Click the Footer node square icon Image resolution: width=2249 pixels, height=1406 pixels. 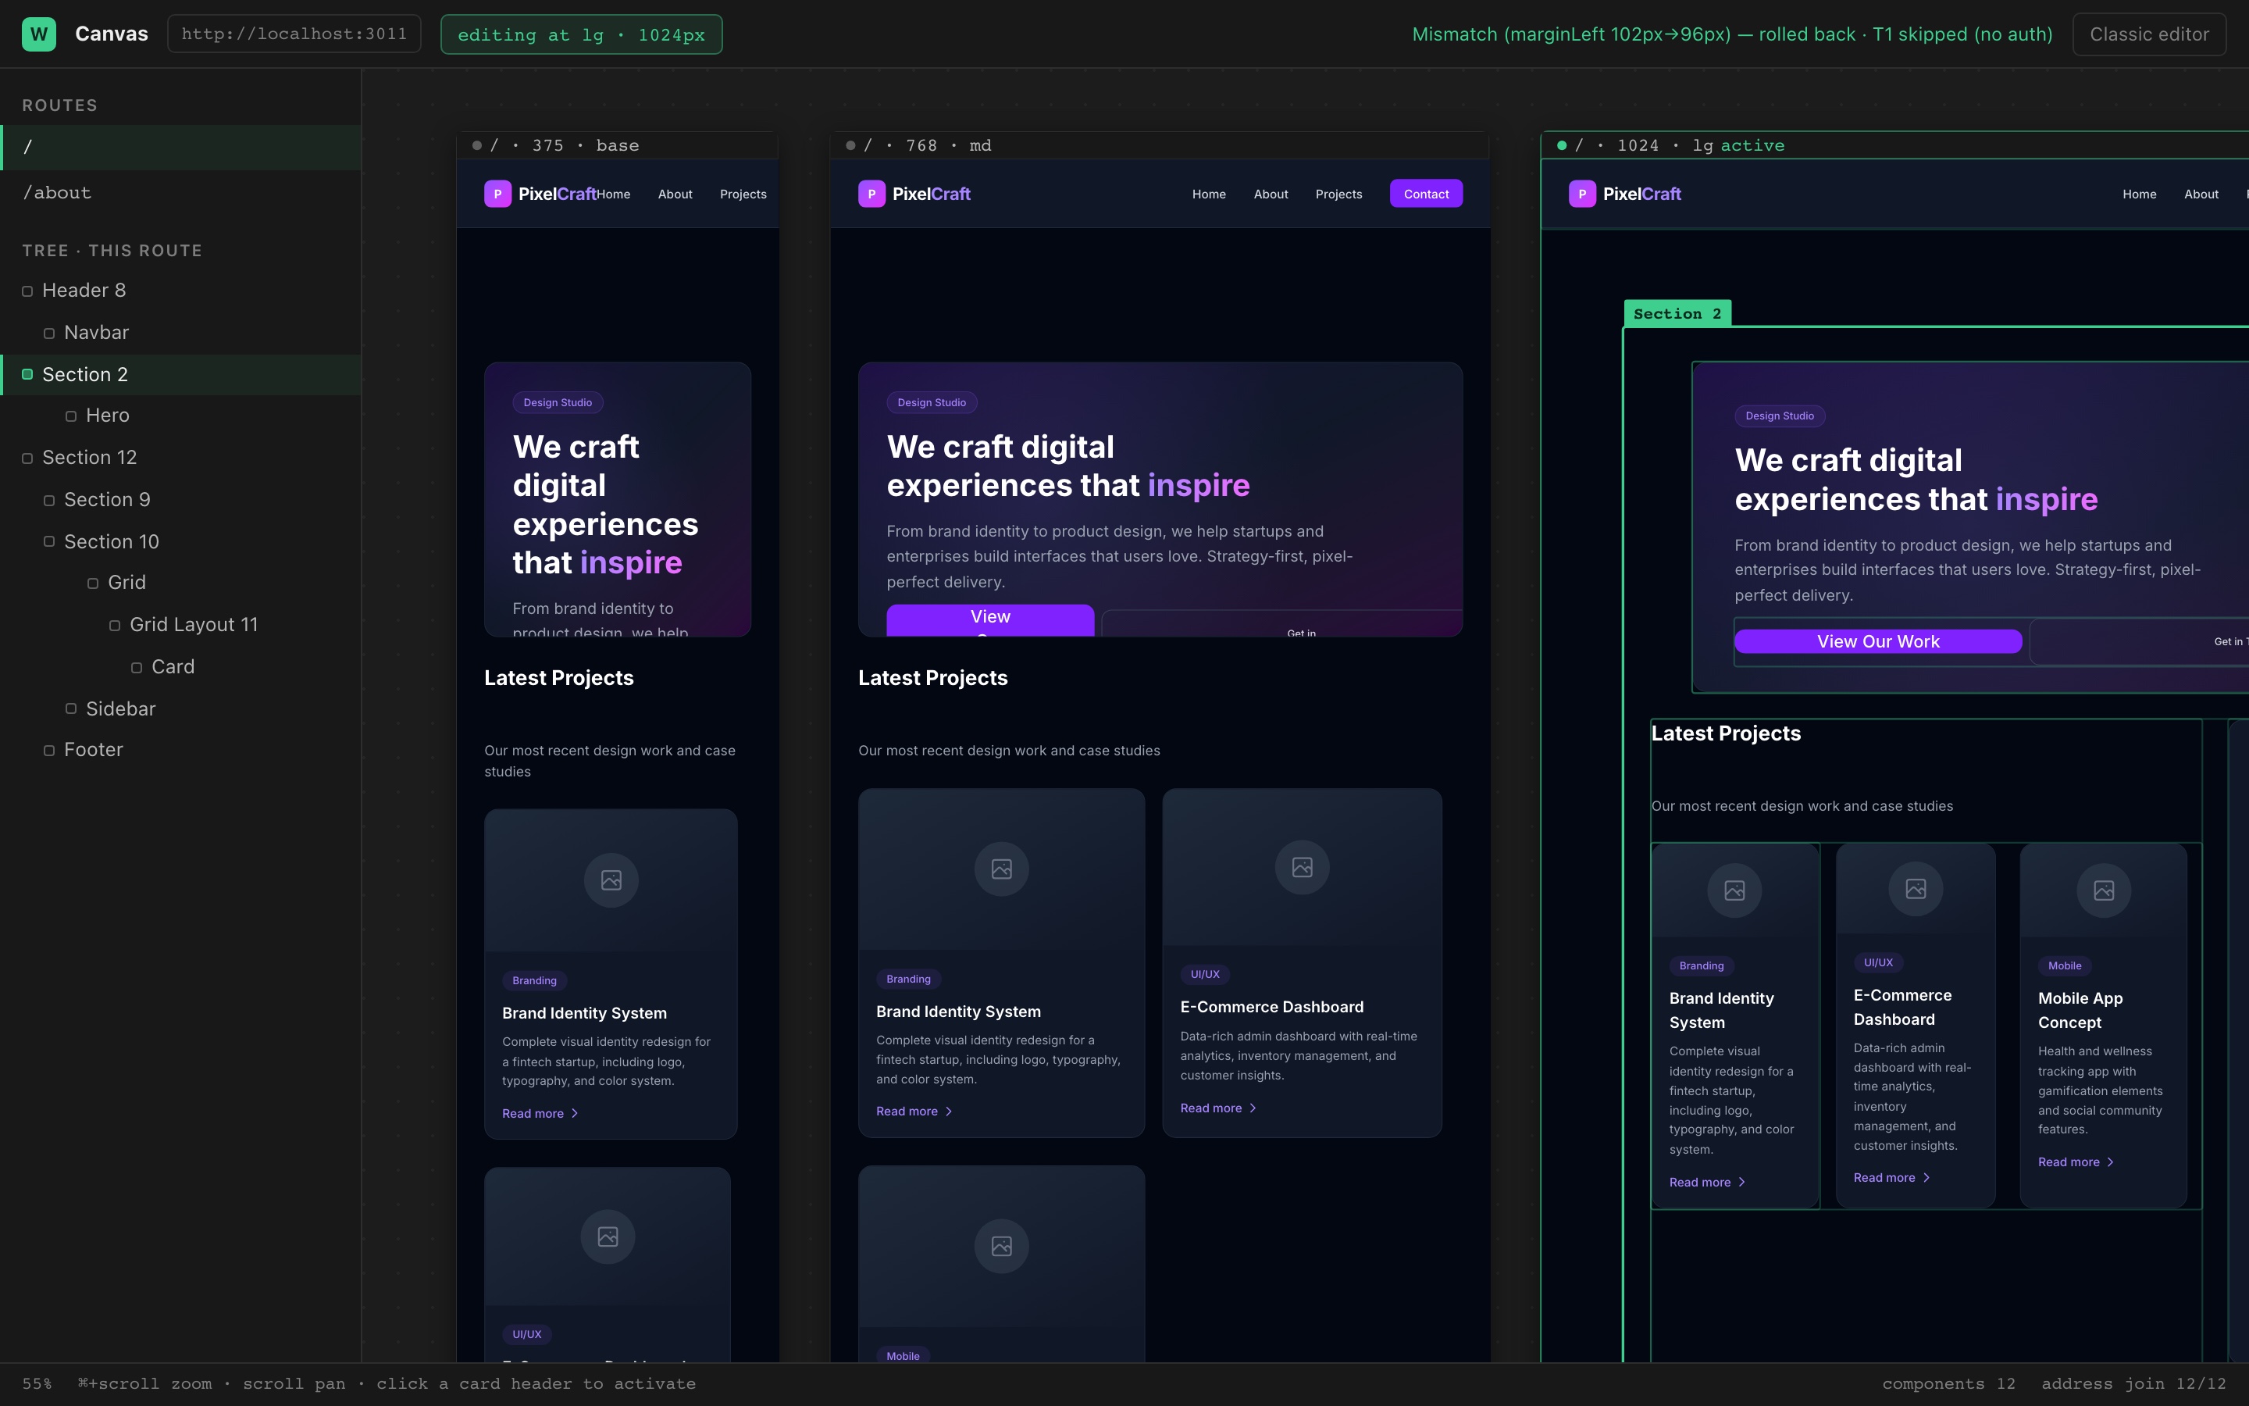[49, 751]
